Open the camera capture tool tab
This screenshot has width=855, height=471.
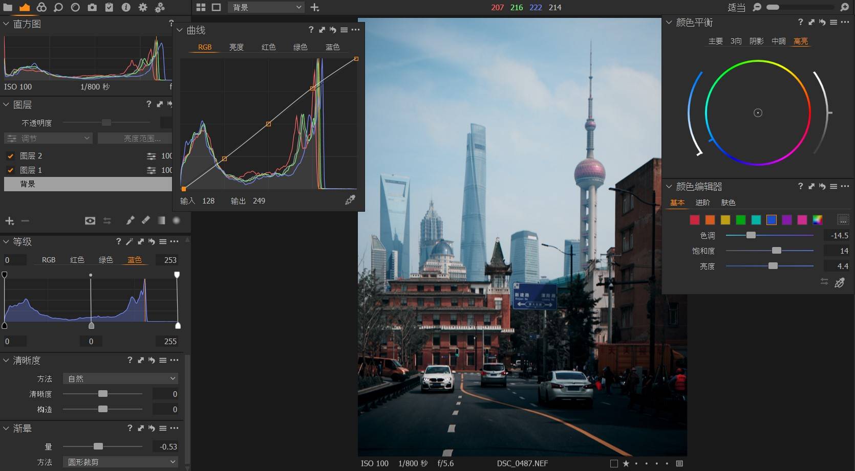tap(92, 7)
